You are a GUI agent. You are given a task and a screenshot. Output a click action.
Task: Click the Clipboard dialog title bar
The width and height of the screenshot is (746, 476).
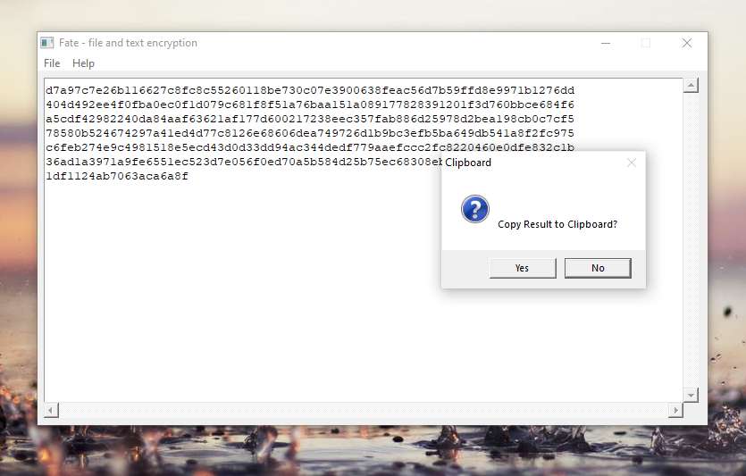[x=532, y=163]
